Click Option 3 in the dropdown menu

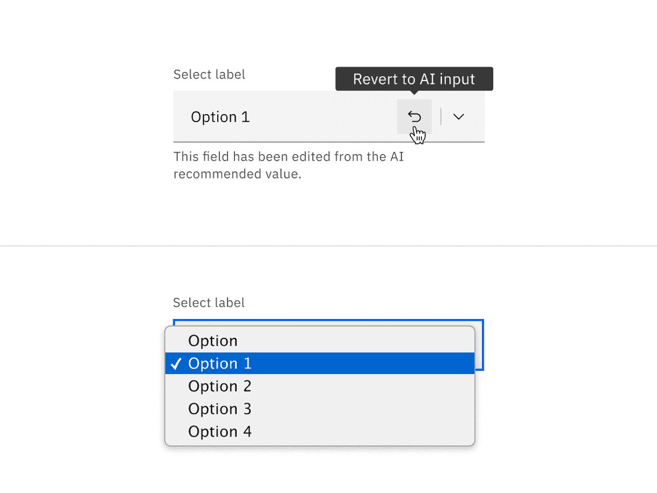220,409
